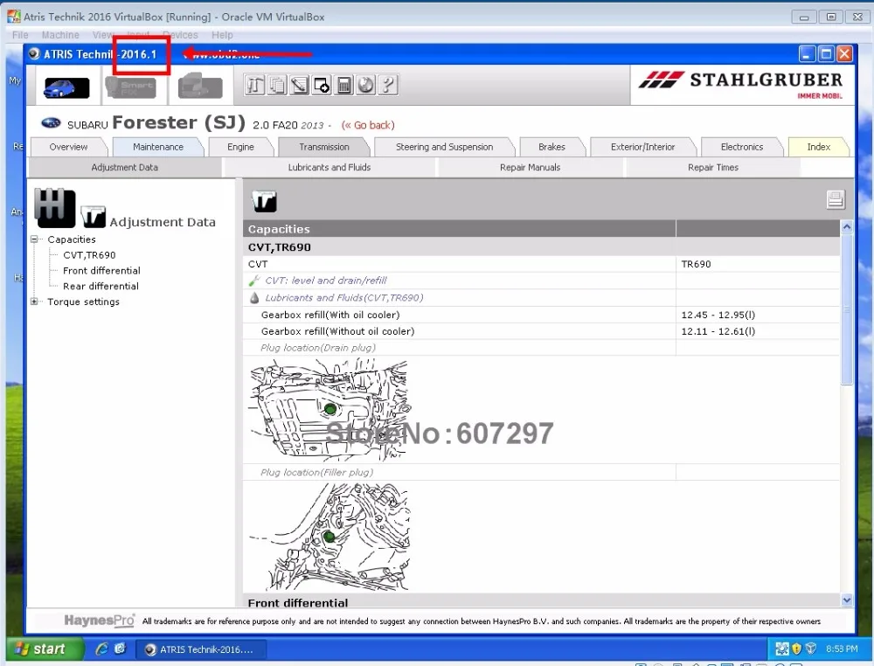874x666 pixels.
Task: Open VirtualBox Devices menu
Action: 180,35
